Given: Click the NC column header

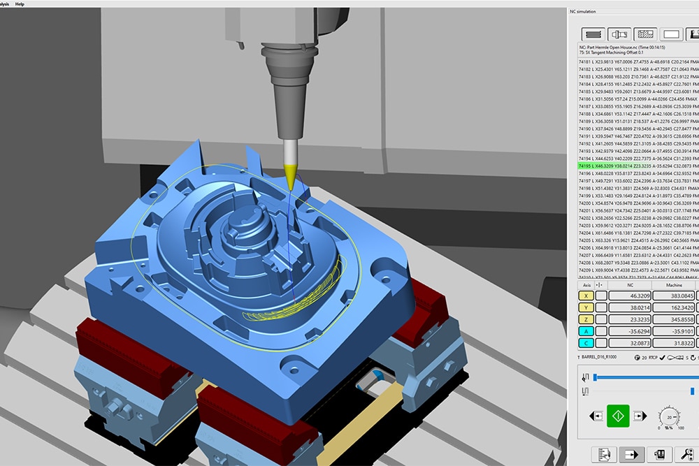Looking at the screenshot, I should [630, 285].
